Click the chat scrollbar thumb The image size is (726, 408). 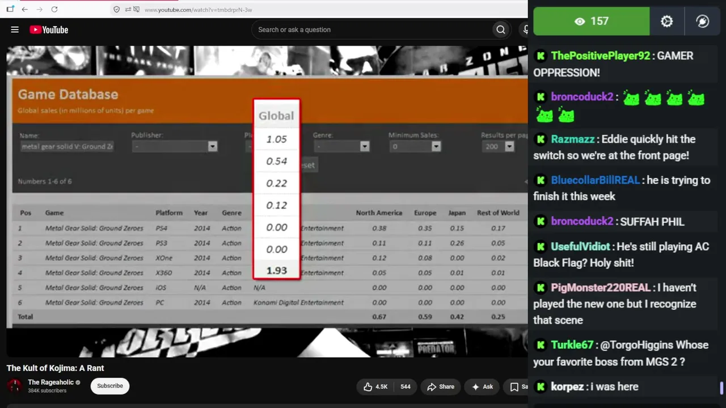pos(721,388)
